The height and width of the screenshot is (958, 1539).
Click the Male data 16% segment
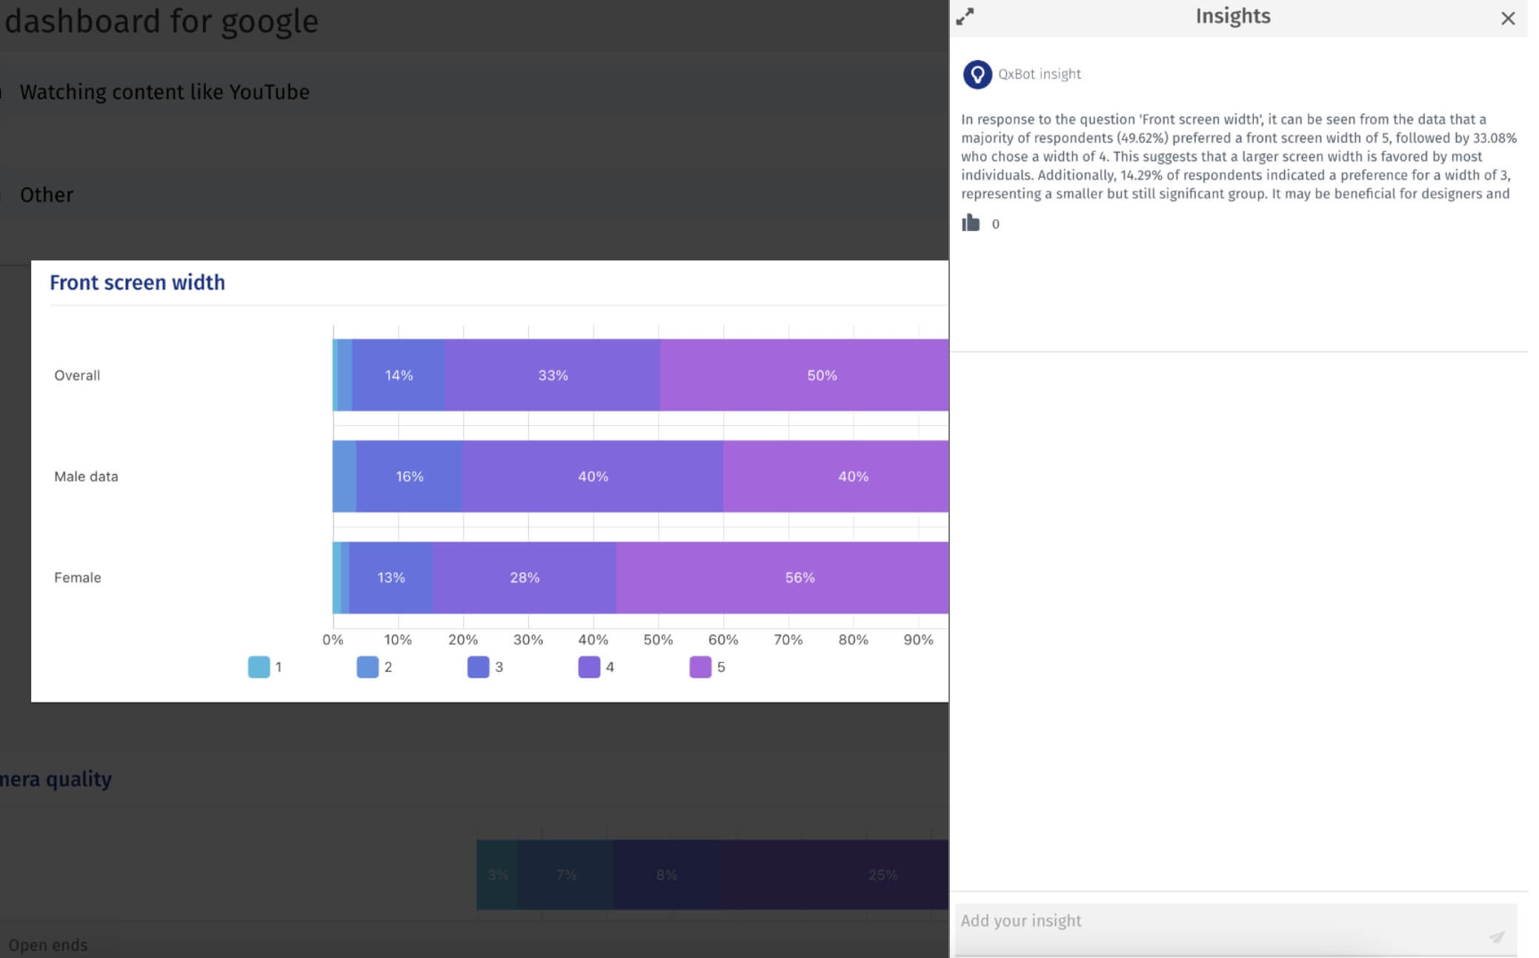pyautogui.click(x=409, y=476)
